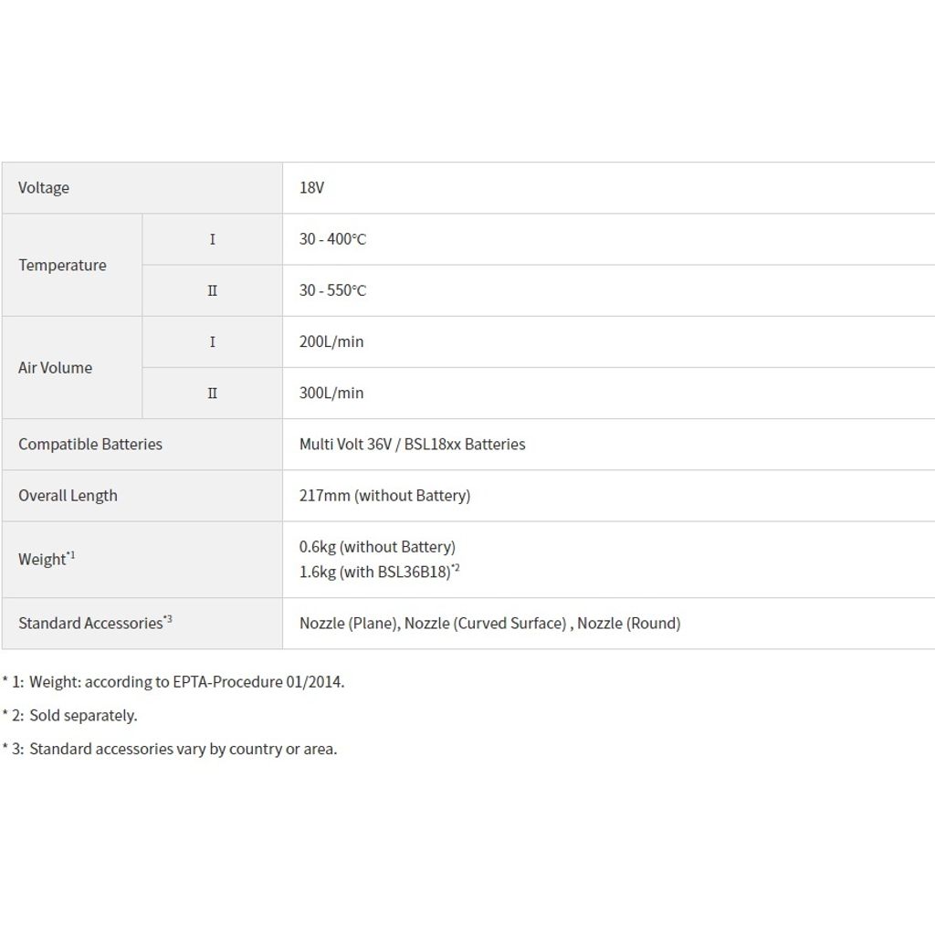The height and width of the screenshot is (935, 935).
Task: Select 0.6kg (without Battery) weight text
Action: click(x=377, y=547)
